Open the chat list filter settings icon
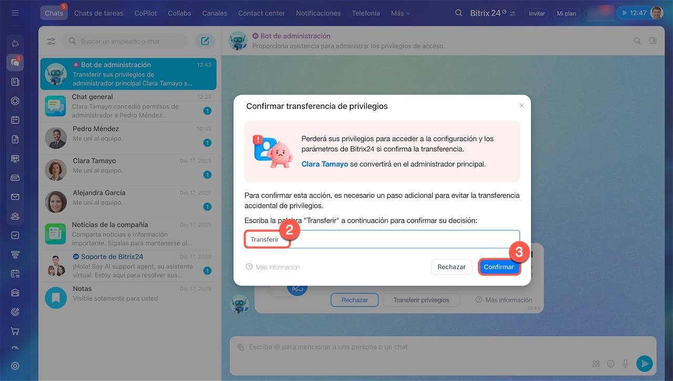Viewport: 673px width, 381px height. 51,41
